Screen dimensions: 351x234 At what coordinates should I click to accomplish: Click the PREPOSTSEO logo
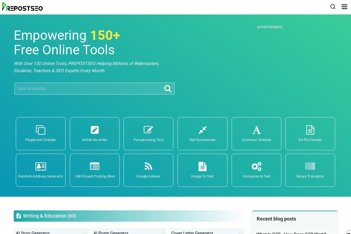[x=22, y=7]
